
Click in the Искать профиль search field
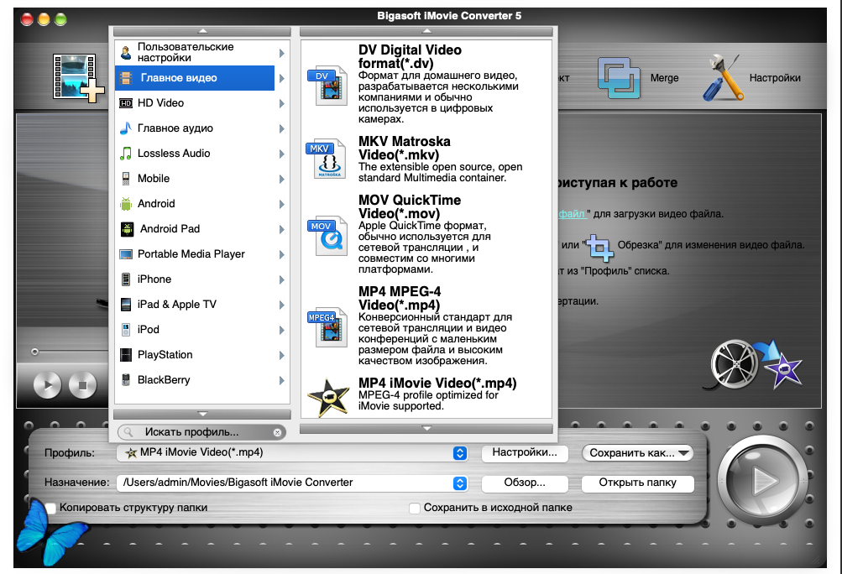pyautogui.click(x=202, y=432)
